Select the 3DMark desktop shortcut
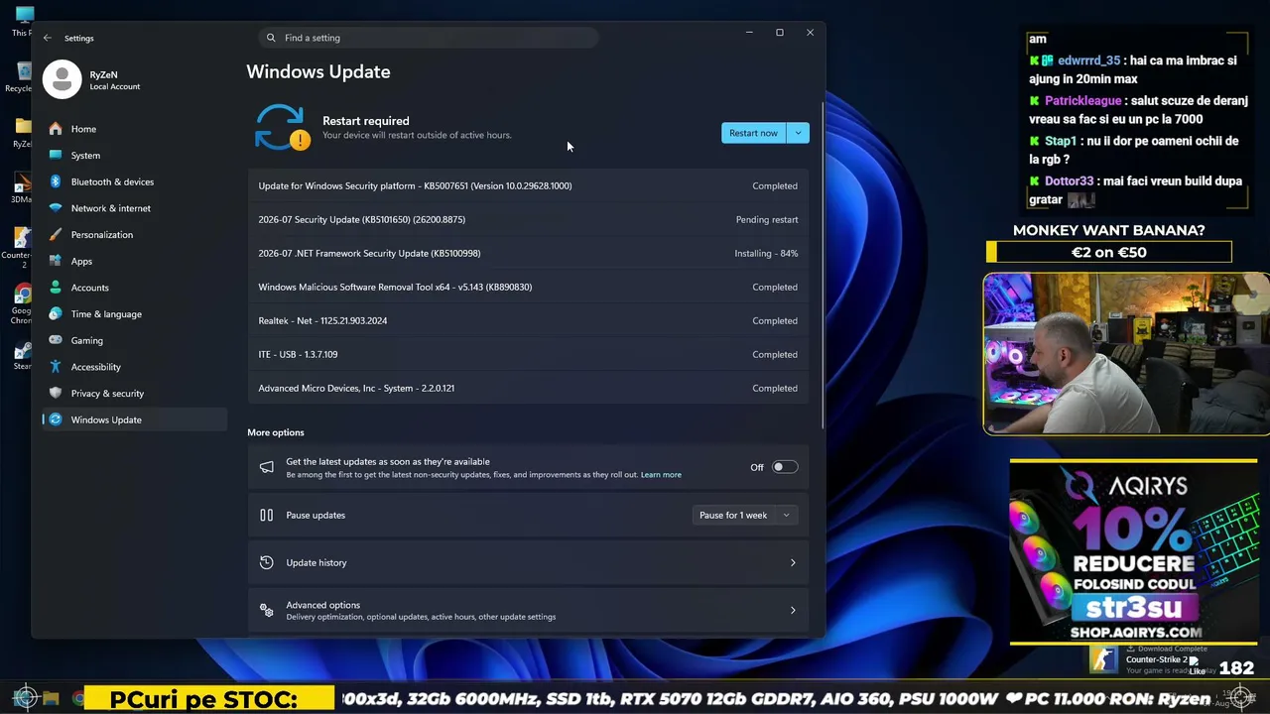Image resolution: width=1270 pixels, height=714 pixels. click(x=22, y=187)
